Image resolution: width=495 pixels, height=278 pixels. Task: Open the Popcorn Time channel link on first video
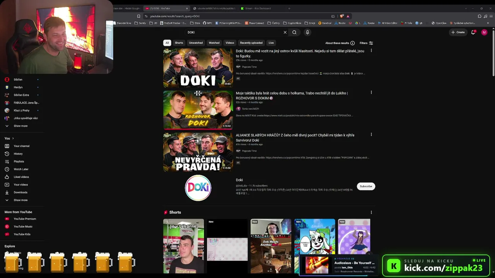coord(249,67)
